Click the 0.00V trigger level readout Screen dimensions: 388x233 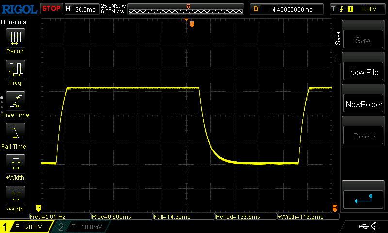[x=369, y=9]
